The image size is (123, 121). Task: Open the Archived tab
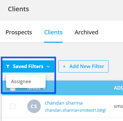[86, 32]
